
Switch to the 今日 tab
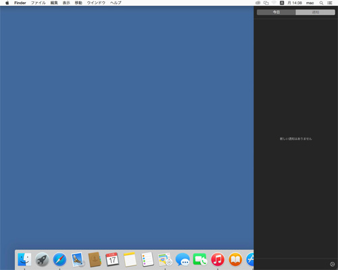[x=276, y=12]
